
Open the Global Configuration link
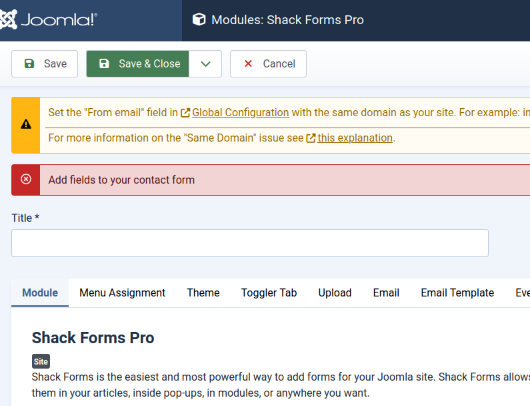click(240, 112)
